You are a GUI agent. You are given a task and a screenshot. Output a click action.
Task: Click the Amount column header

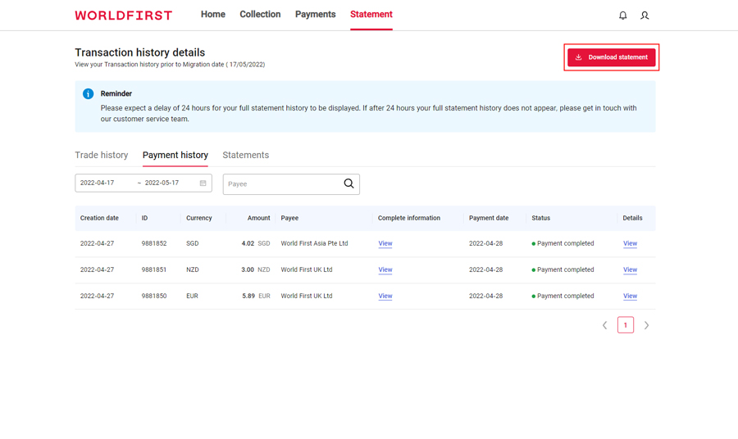[x=259, y=218]
